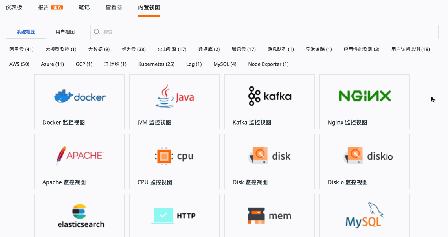The width and height of the screenshot is (448, 237).
Task: Open the Java JVM monitoring view
Action: click(174, 101)
